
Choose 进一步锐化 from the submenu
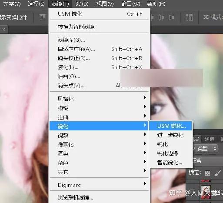(x=170, y=135)
